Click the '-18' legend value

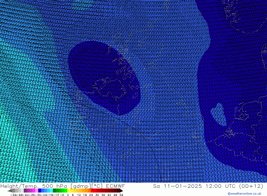coord(50,195)
